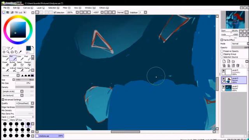Image resolution: width=249 pixels, height=140 pixels.
Task: Open the File menu
Action: click(7, 8)
